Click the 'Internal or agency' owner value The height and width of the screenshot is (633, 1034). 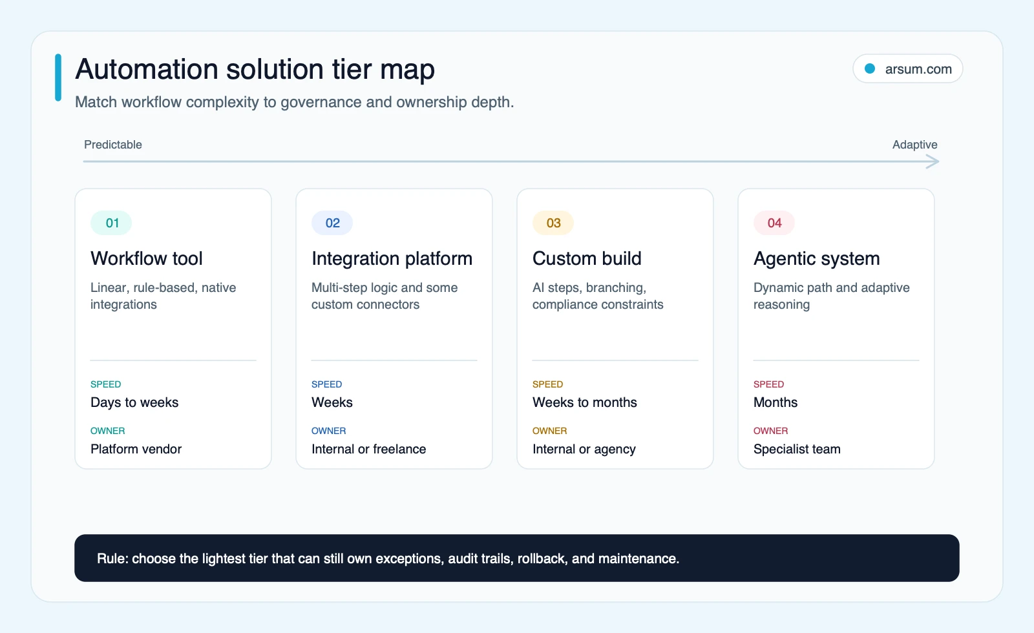[x=584, y=449]
